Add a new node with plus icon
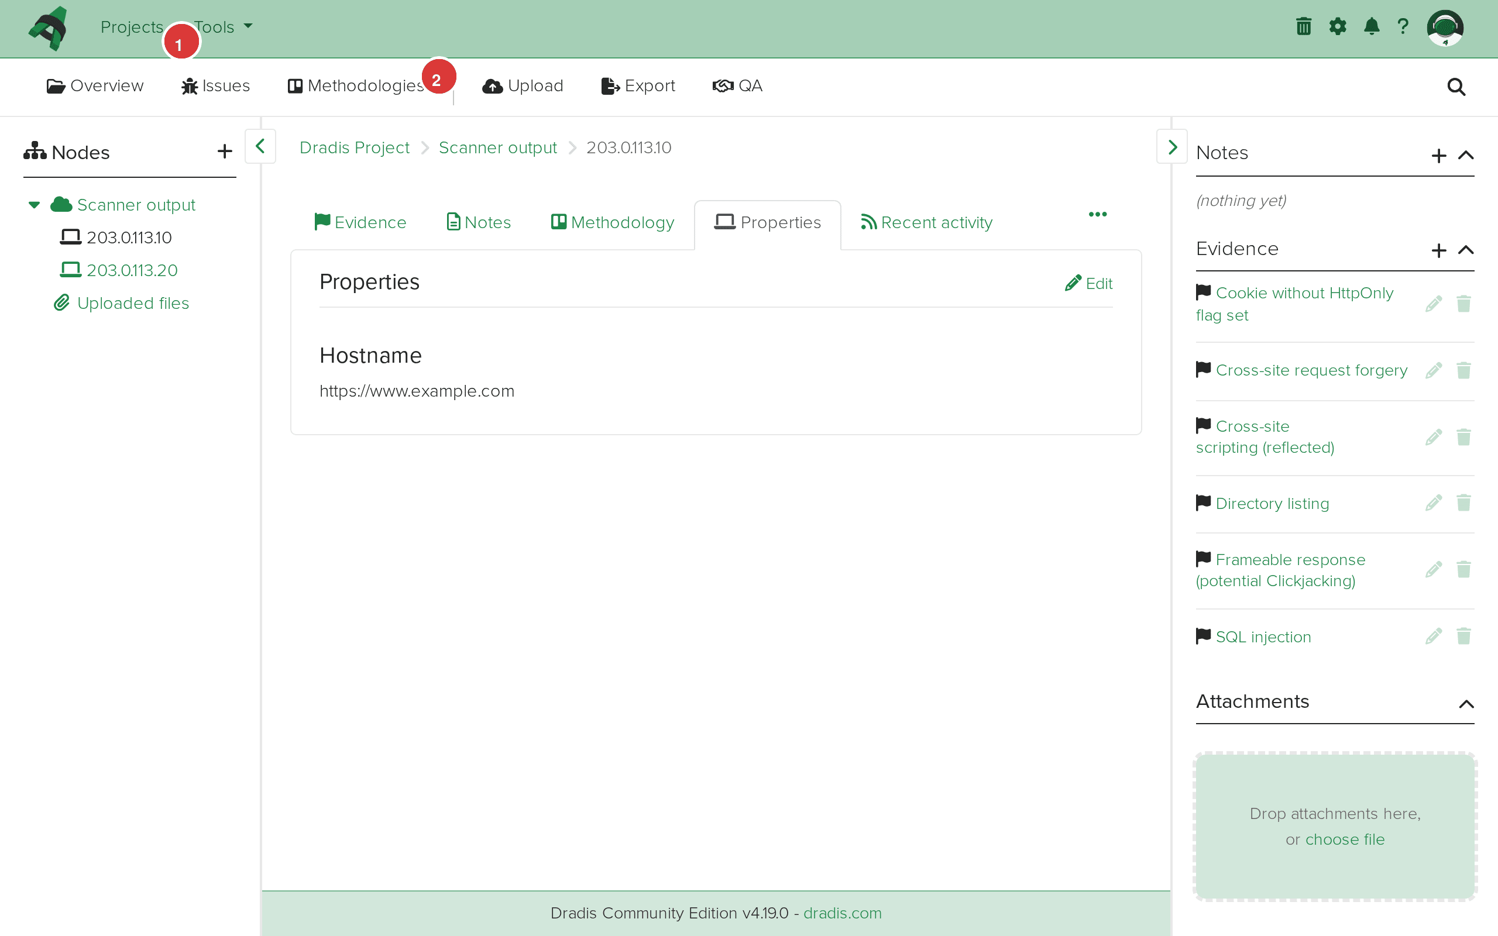 coord(225,152)
